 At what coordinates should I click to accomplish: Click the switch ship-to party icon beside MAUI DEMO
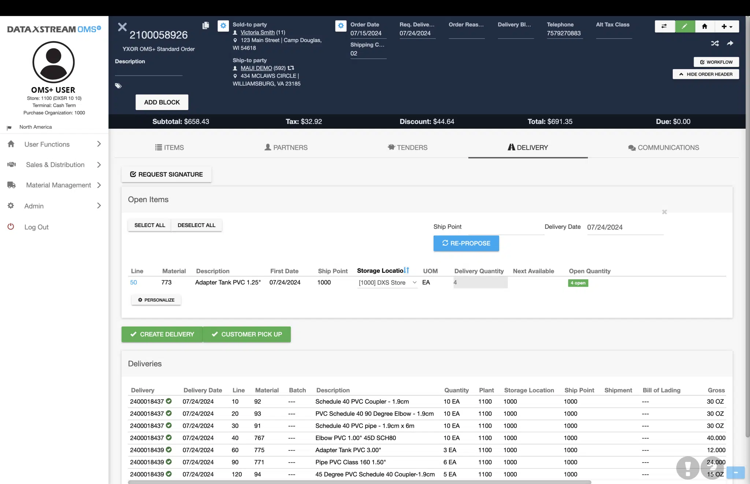(x=290, y=68)
